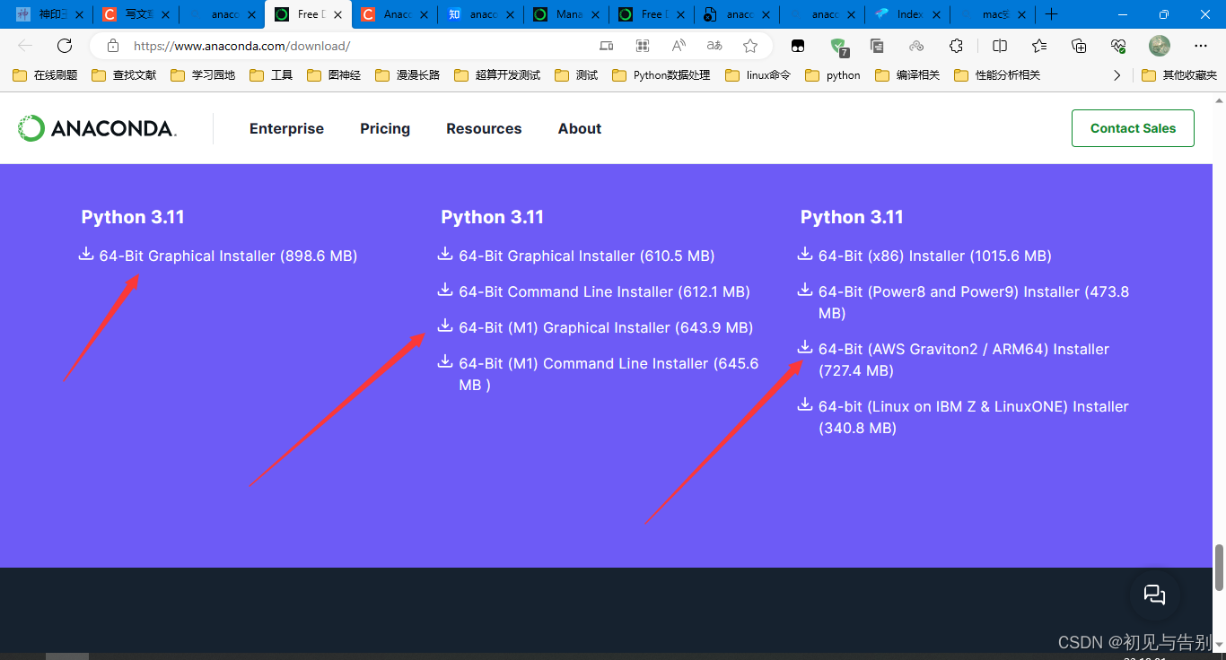
Task: Switch to the Mana tab
Action: point(565,14)
